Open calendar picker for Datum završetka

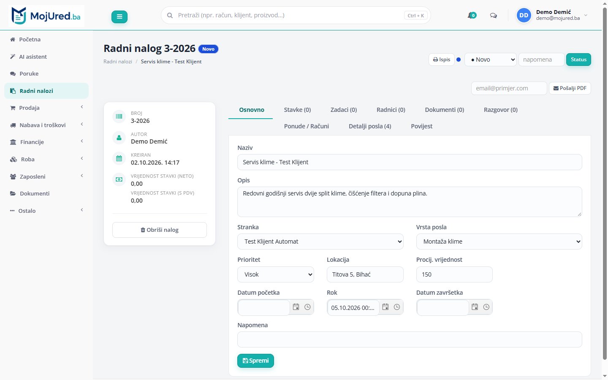click(475, 307)
